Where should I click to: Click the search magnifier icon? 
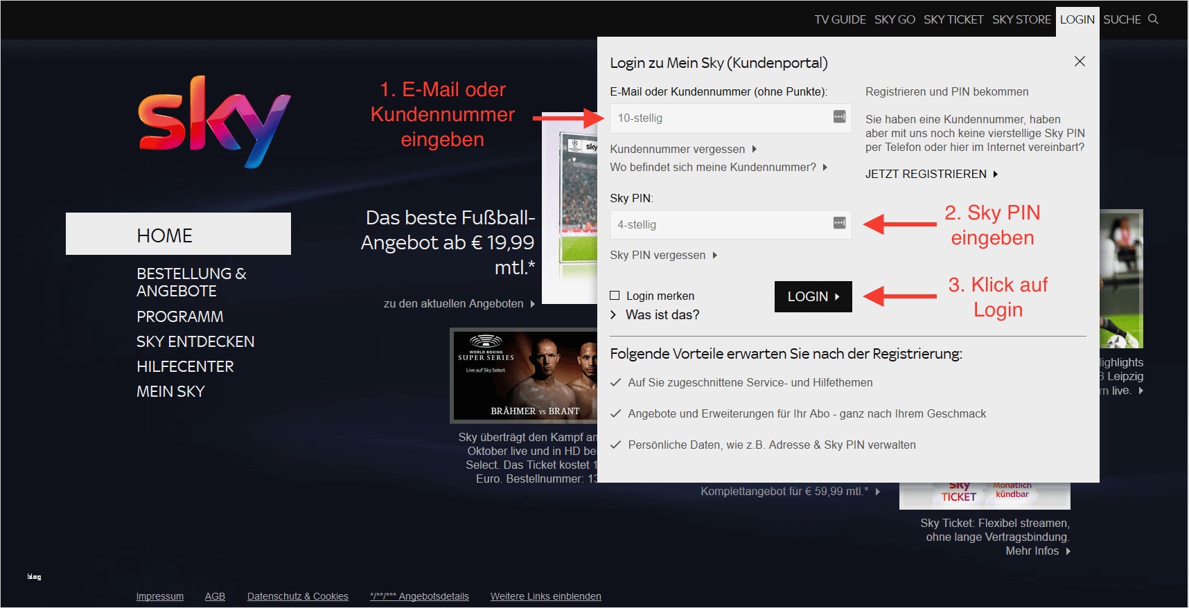pos(1153,19)
